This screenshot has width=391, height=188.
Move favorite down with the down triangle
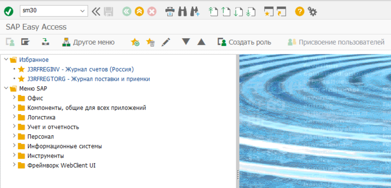pyautogui.click(x=186, y=42)
